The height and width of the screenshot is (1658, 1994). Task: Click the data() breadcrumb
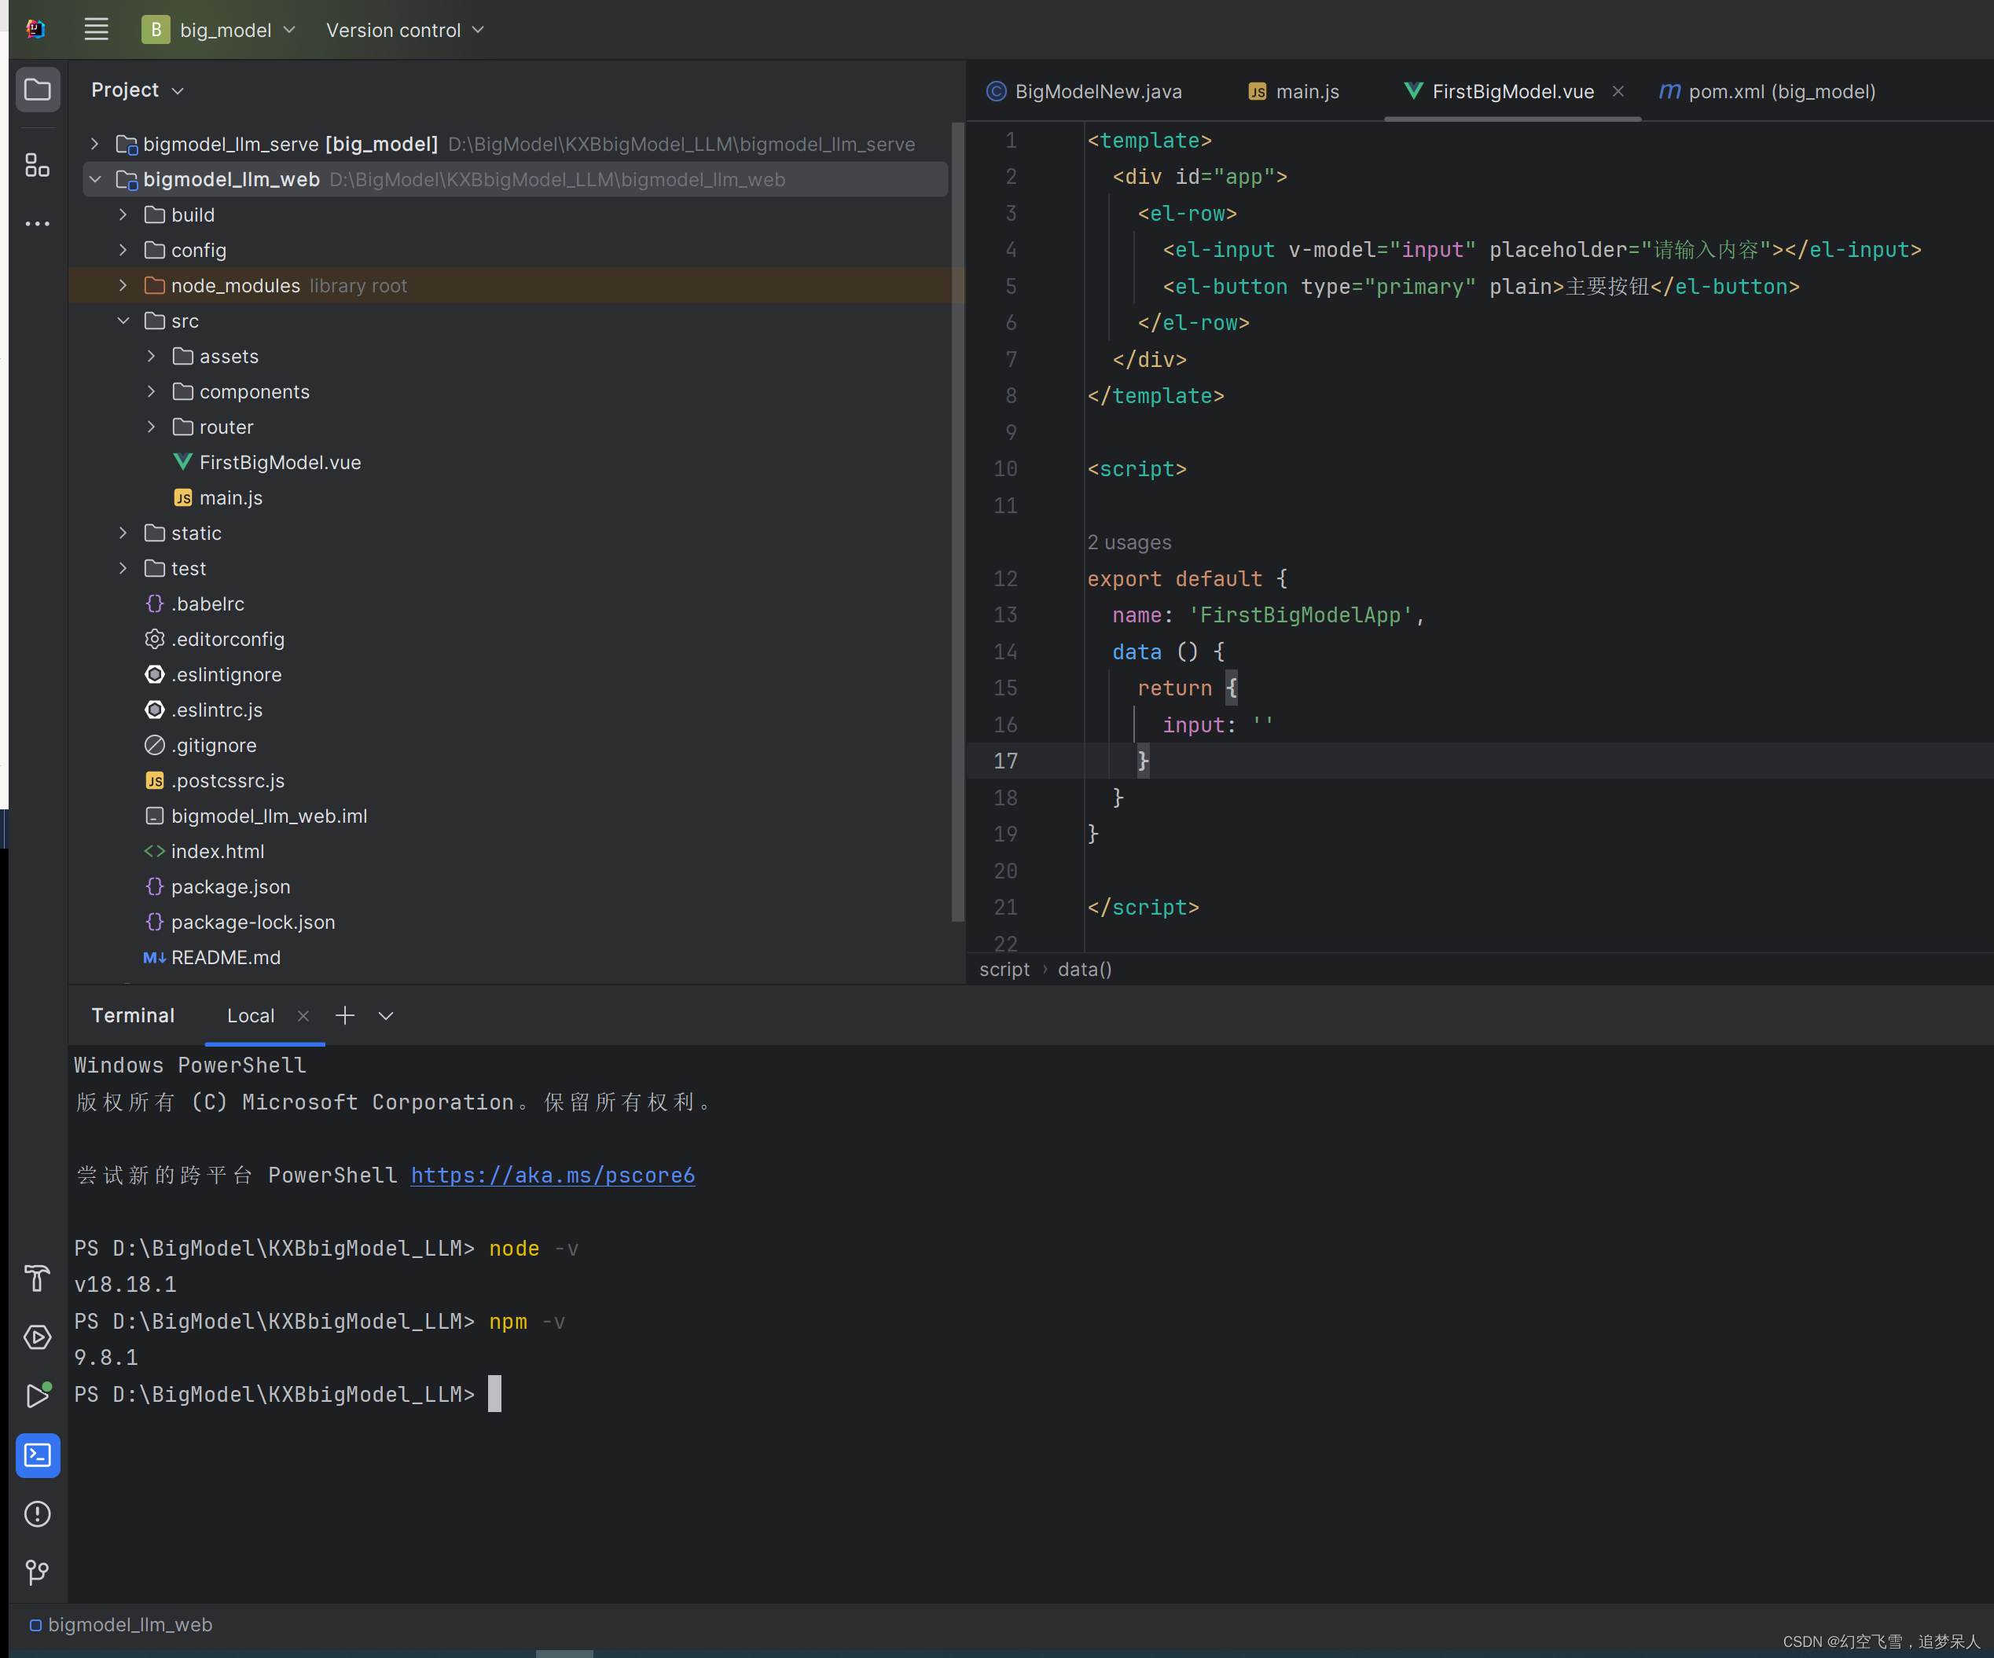1085,969
